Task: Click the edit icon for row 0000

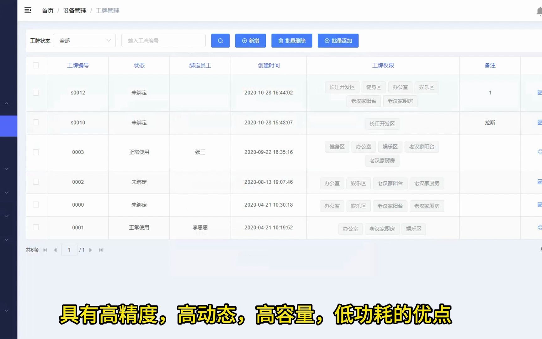Action: (540, 205)
